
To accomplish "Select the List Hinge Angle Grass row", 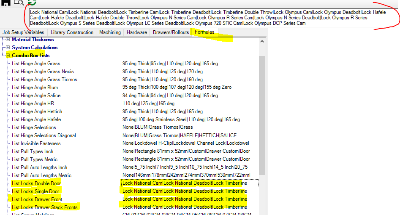I will tap(36, 64).
